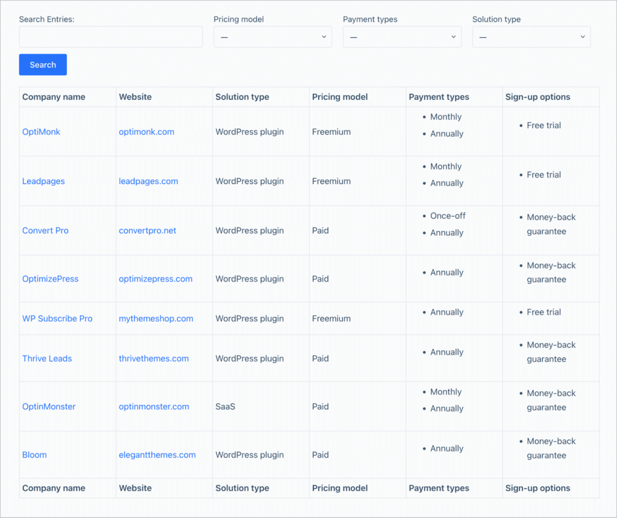
Task: Visit optimonk.com website link
Action: (x=146, y=132)
